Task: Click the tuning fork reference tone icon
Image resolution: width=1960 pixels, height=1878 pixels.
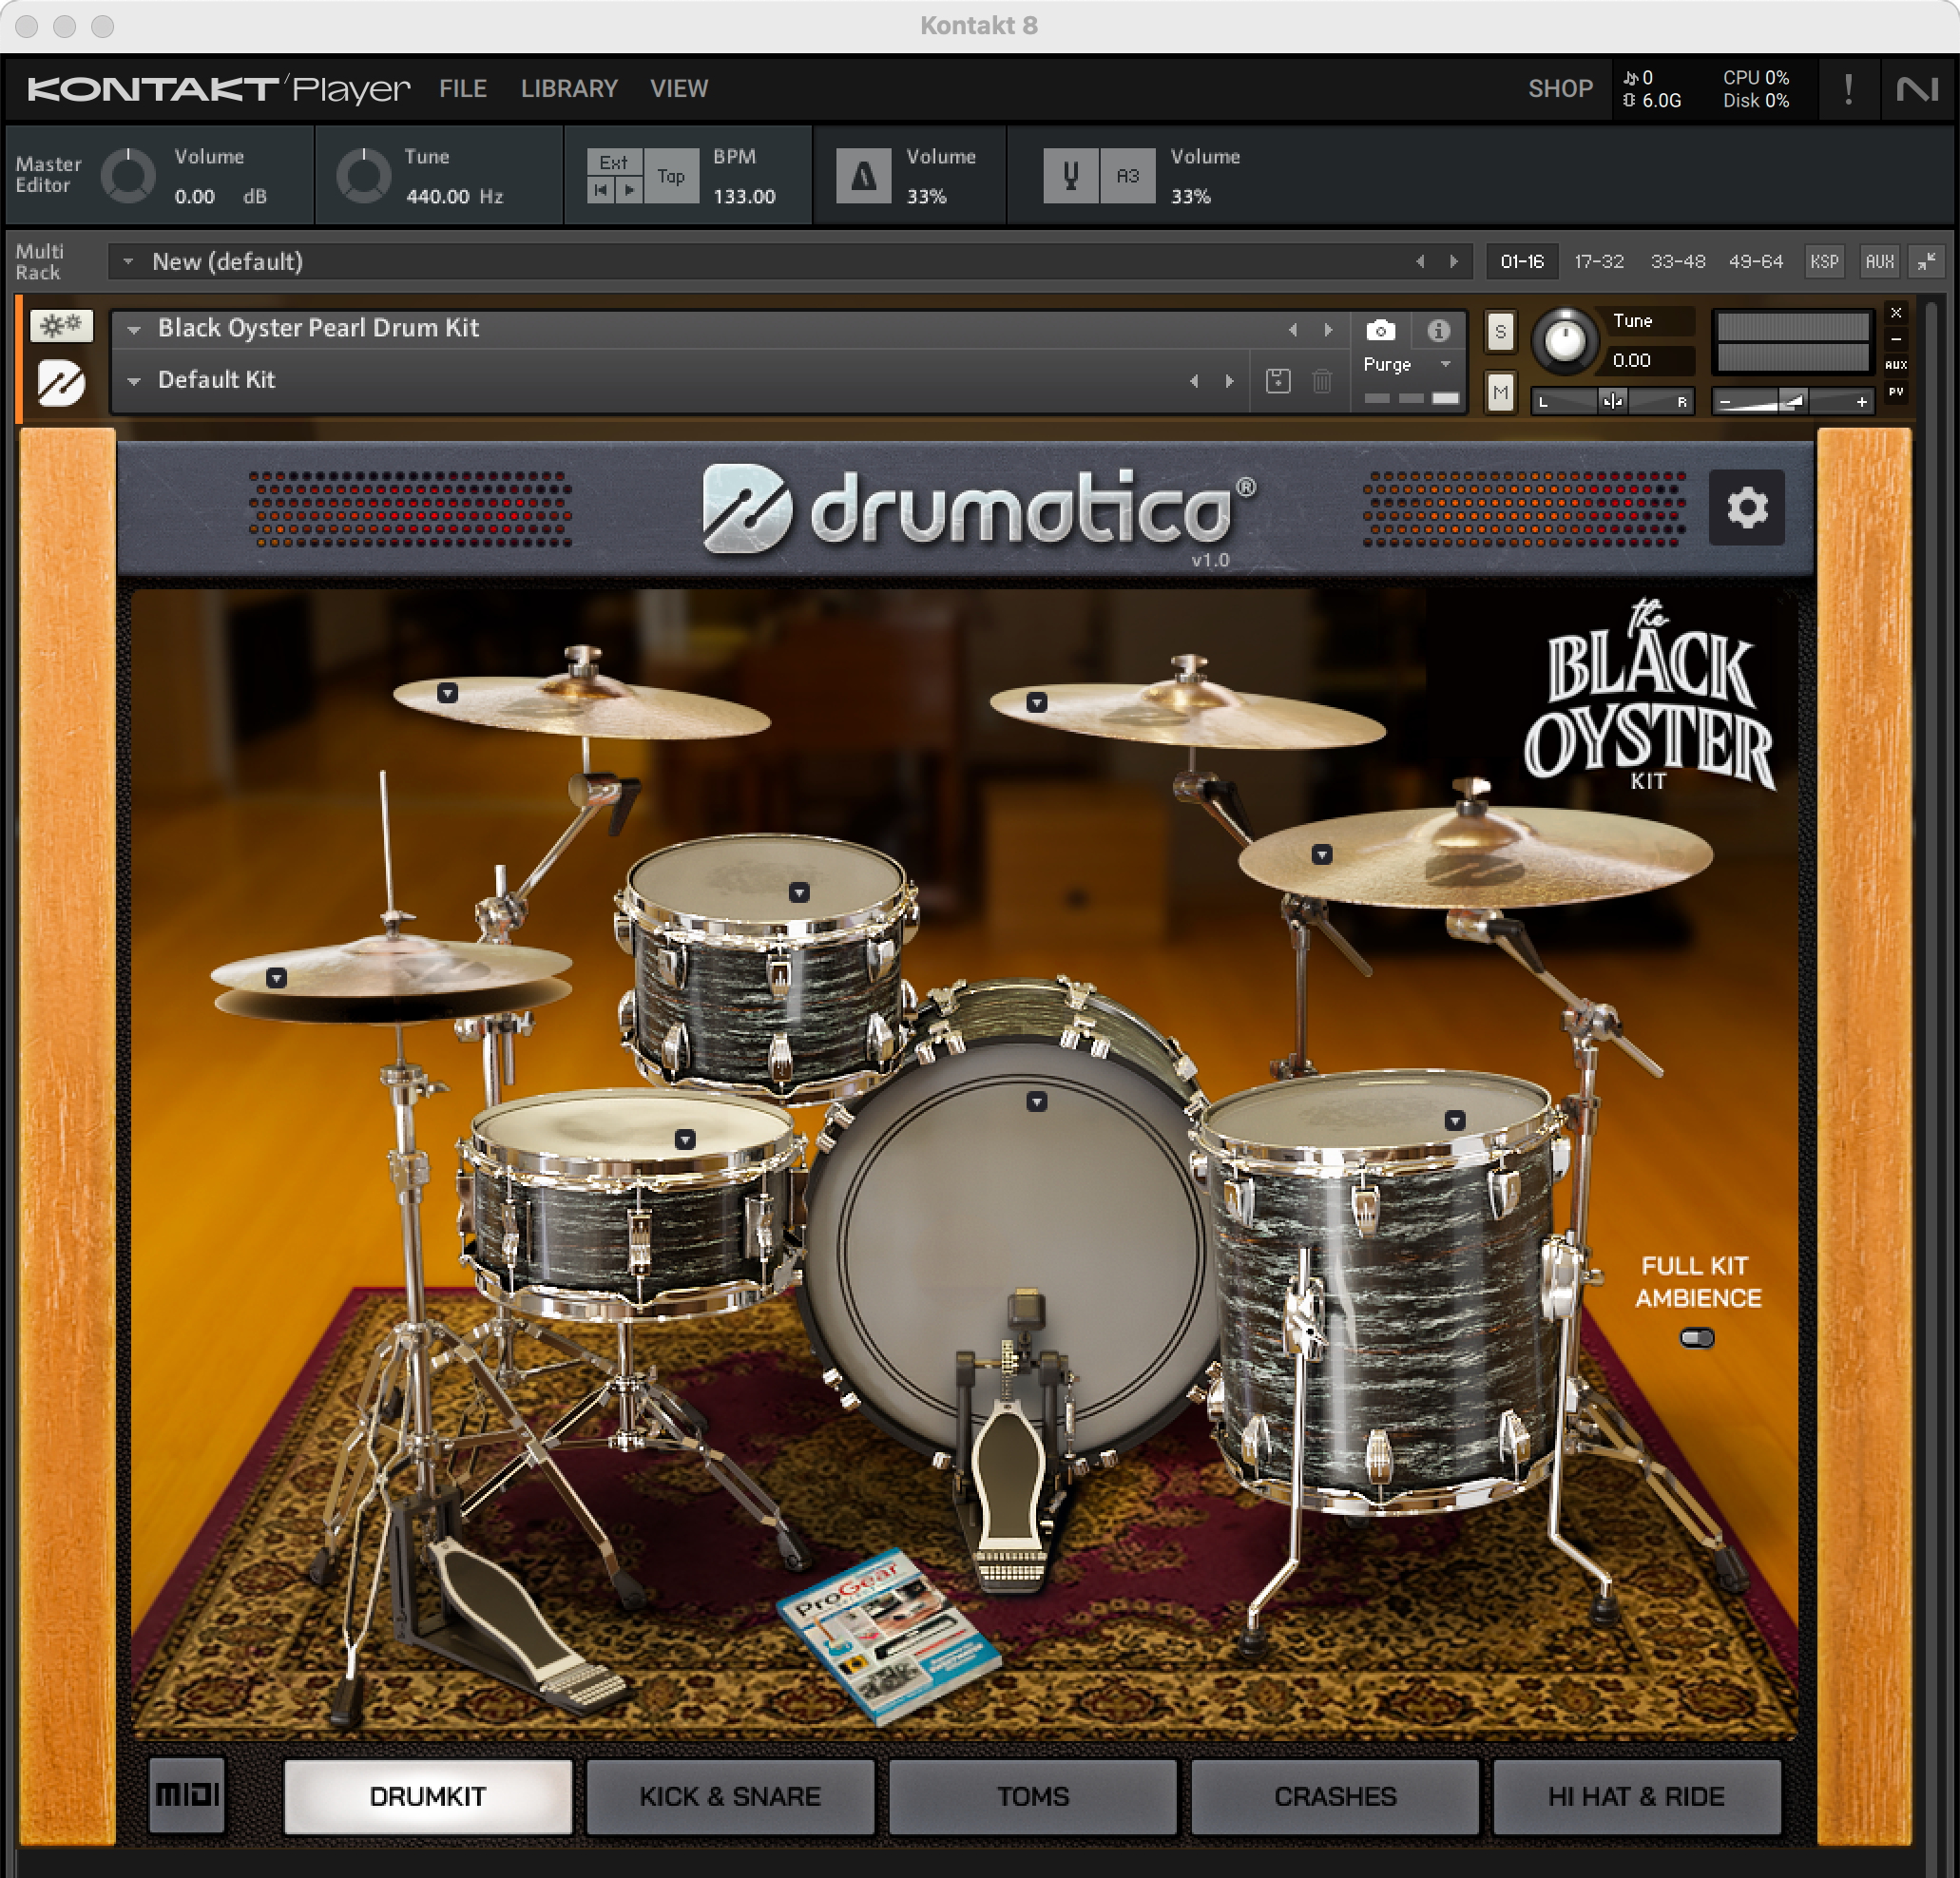Action: [1070, 176]
